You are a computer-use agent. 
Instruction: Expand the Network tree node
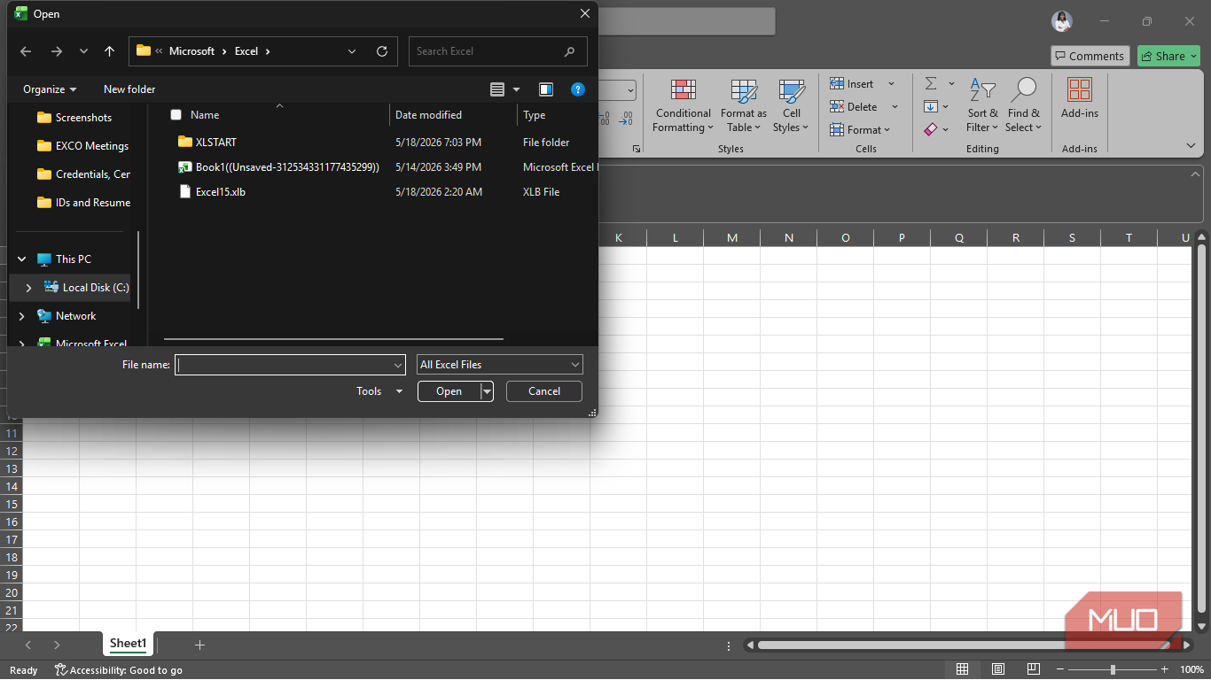(x=22, y=316)
